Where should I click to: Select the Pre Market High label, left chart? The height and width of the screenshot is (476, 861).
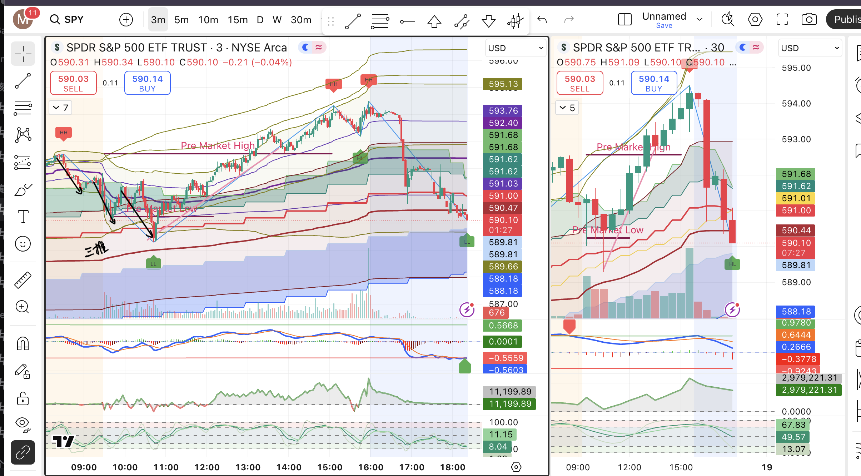[218, 145]
